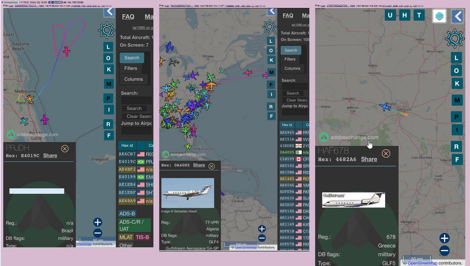Viewport: 470px width, 266px height.
Task: Expand sidebar with chevron in left screenshot
Action: 109,12
